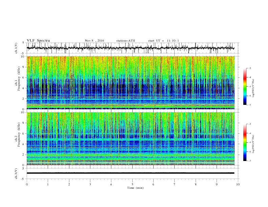
Task: Click the ch.1 color scale bar
Action: pyautogui.click(x=245, y=87)
